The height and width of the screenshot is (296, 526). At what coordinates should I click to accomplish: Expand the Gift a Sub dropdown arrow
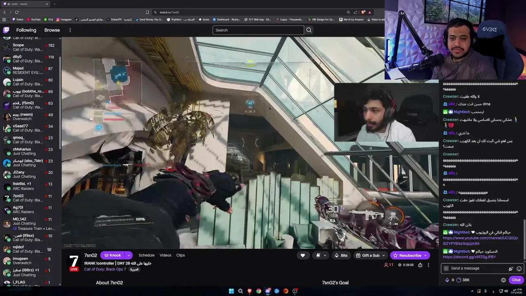point(384,255)
